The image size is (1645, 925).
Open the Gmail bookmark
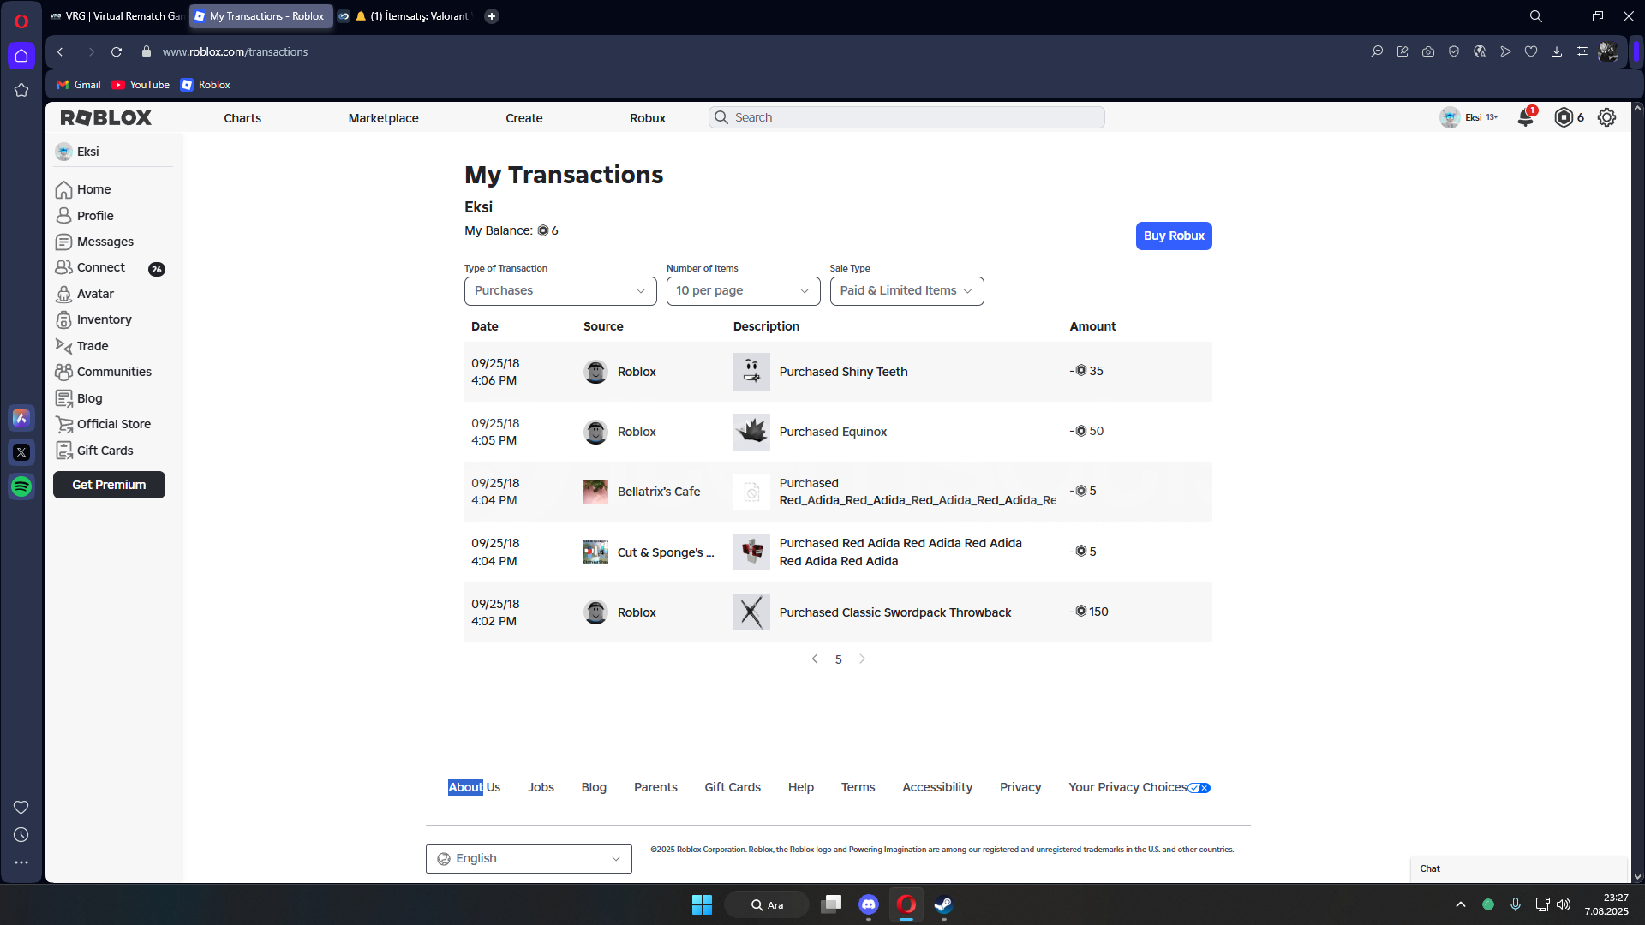click(79, 84)
